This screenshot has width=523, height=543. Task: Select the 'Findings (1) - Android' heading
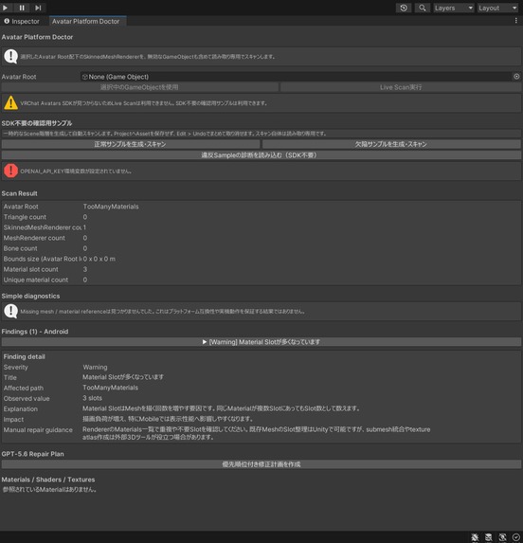35,332
